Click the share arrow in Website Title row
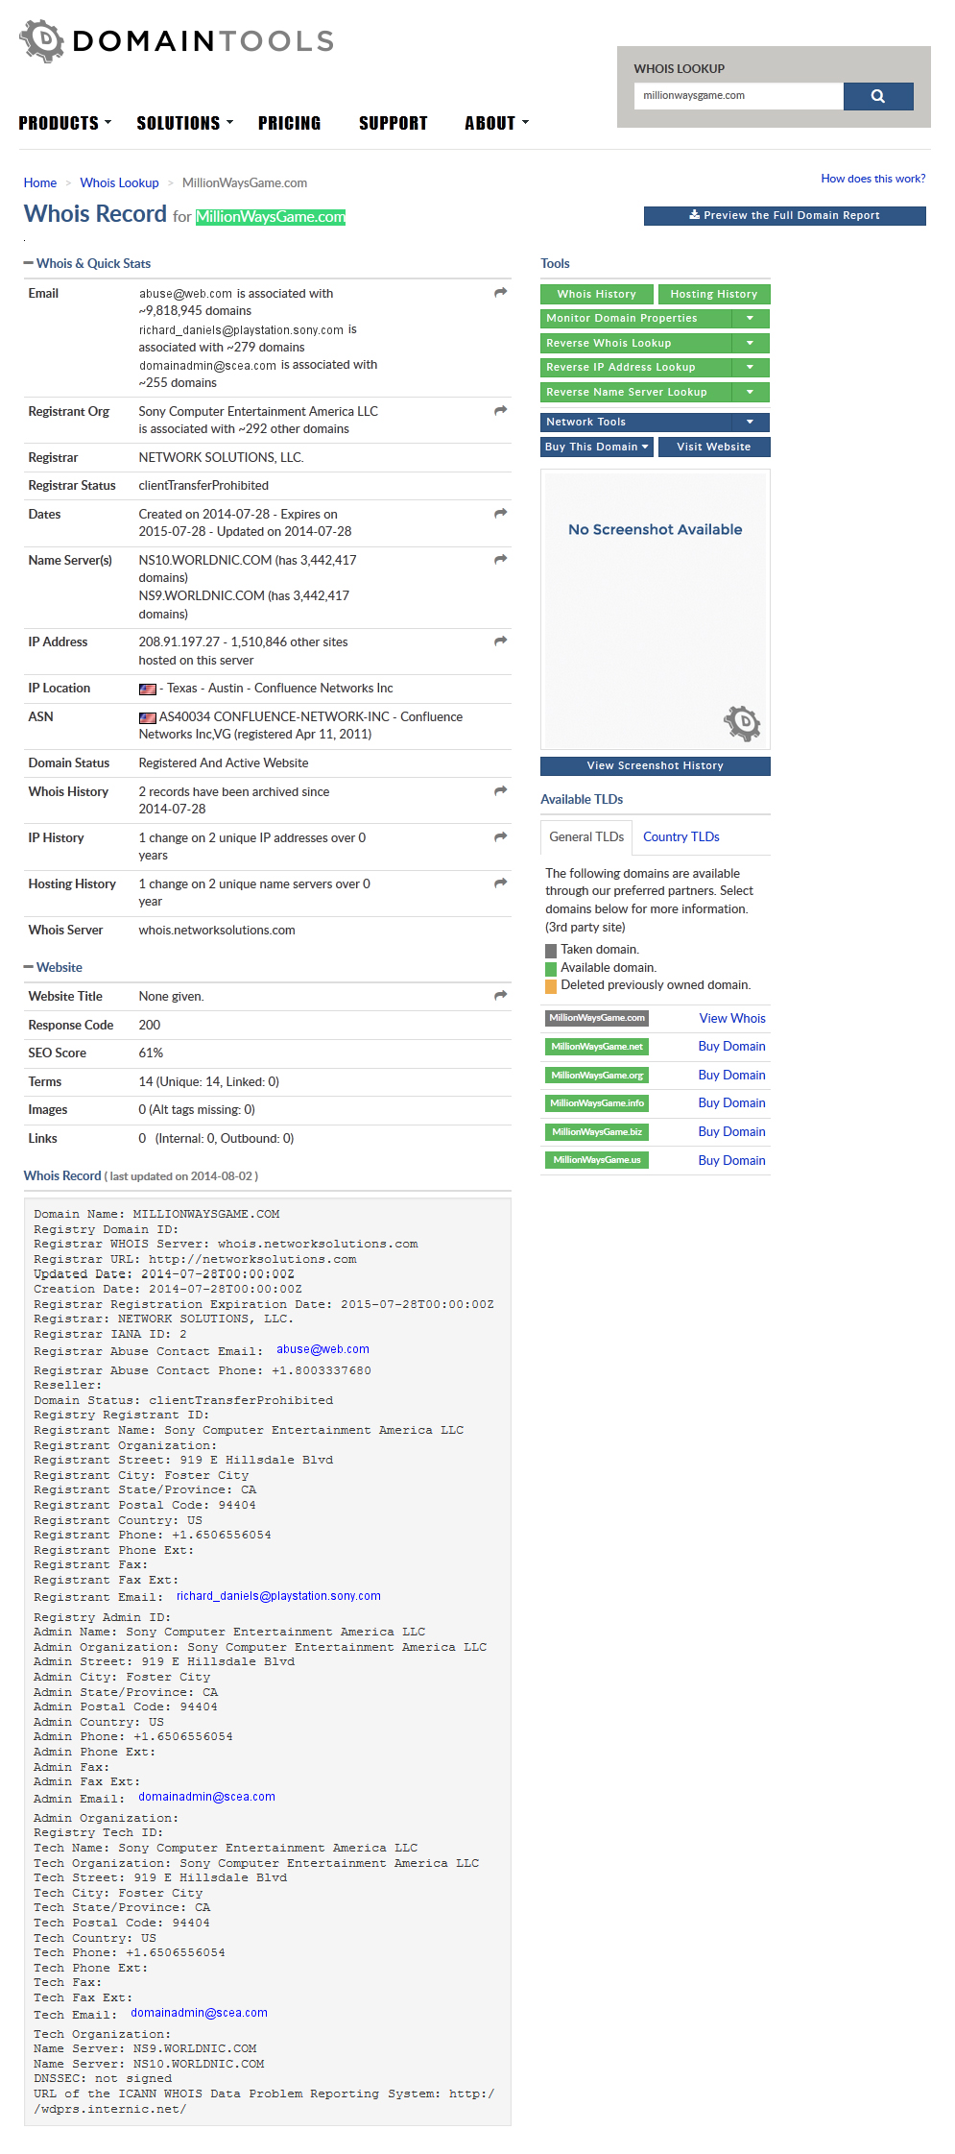This screenshot has height=2154, width=955. tap(500, 996)
